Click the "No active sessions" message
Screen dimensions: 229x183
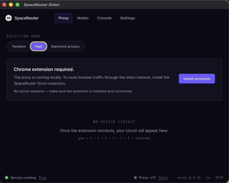(73, 91)
